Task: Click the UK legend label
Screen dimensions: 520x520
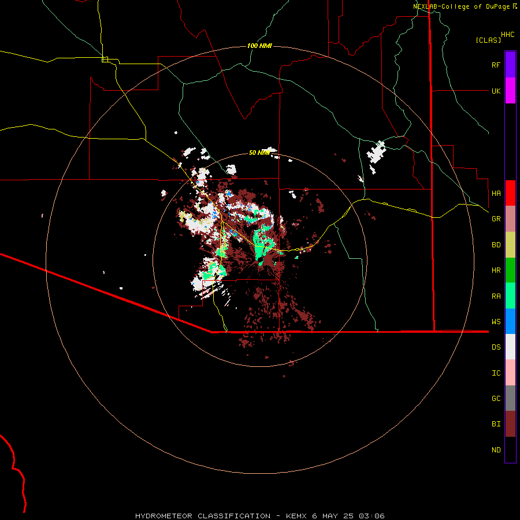Action: [x=496, y=91]
